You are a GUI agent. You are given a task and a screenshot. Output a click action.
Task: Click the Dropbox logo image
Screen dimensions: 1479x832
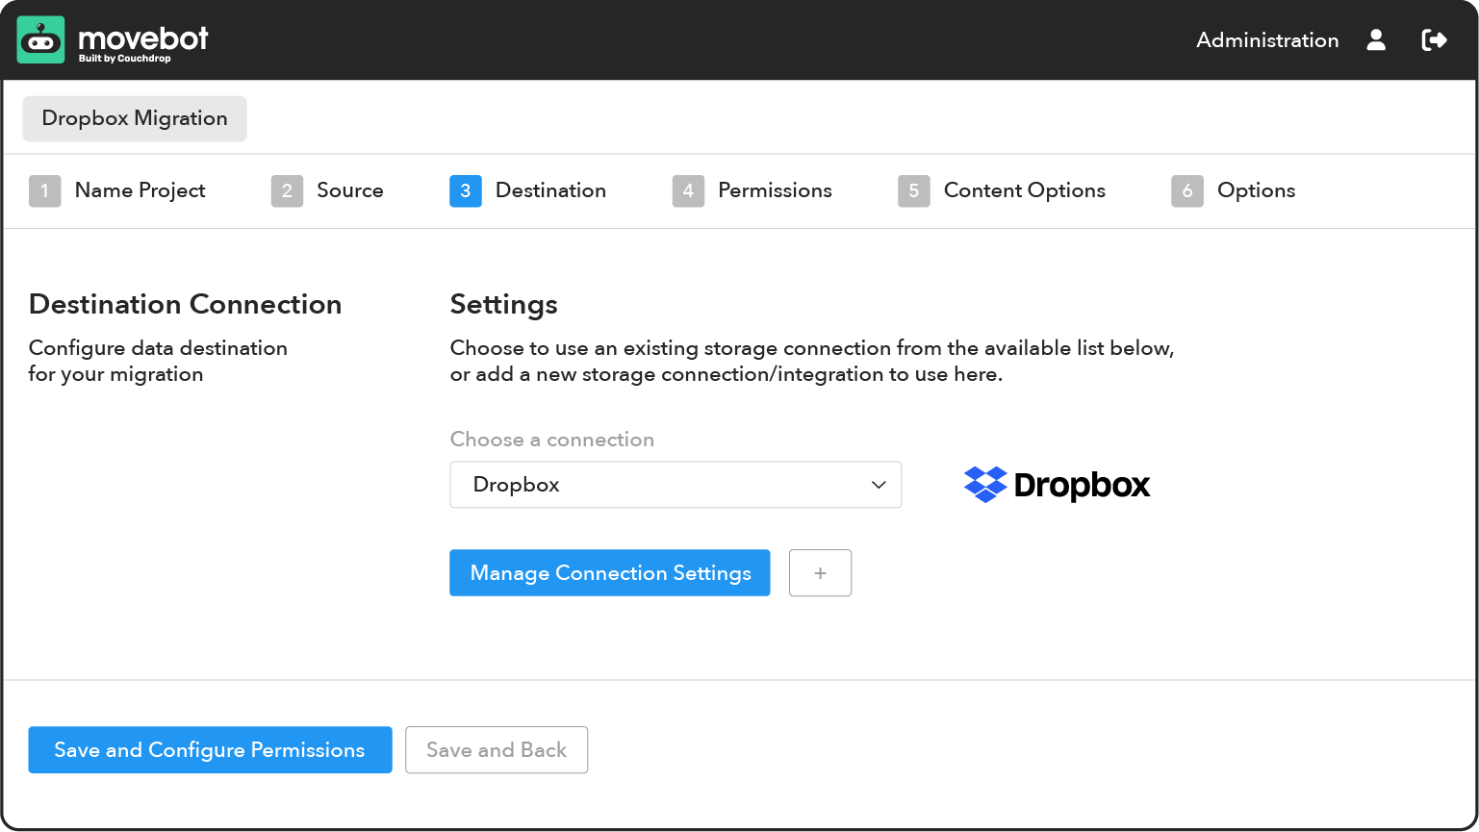click(1057, 485)
